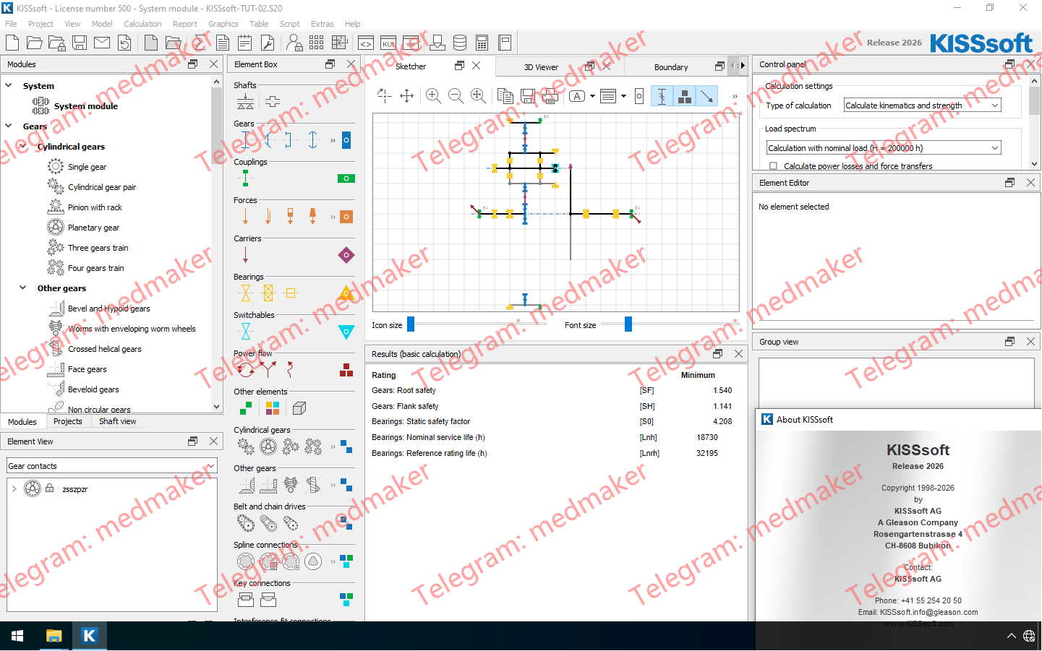
Task: Toggle the shaft display mode button in Sketcher
Action: click(662, 95)
